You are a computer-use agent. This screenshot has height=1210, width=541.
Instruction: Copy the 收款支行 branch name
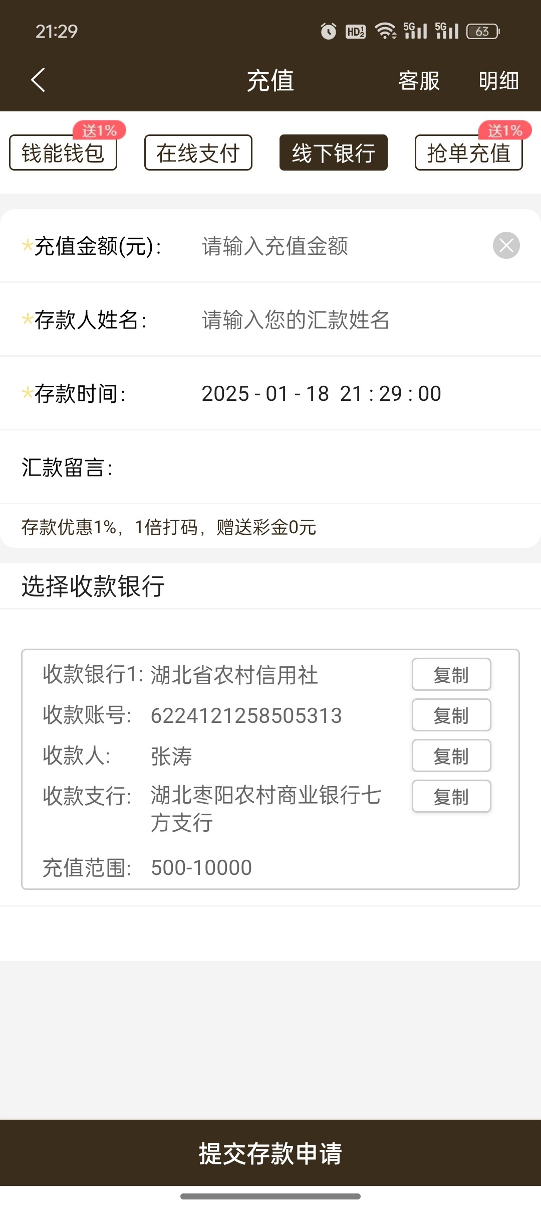451,797
